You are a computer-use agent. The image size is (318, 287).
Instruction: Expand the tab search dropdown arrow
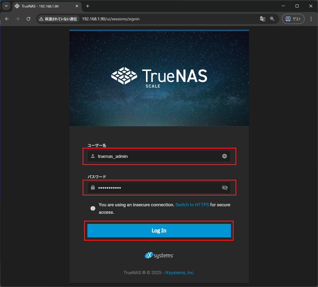(x=6, y=6)
